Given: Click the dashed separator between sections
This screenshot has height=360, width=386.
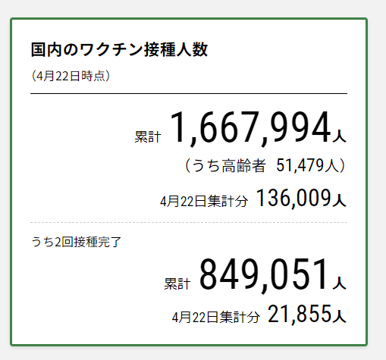Looking at the screenshot, I should pos(189,223).
